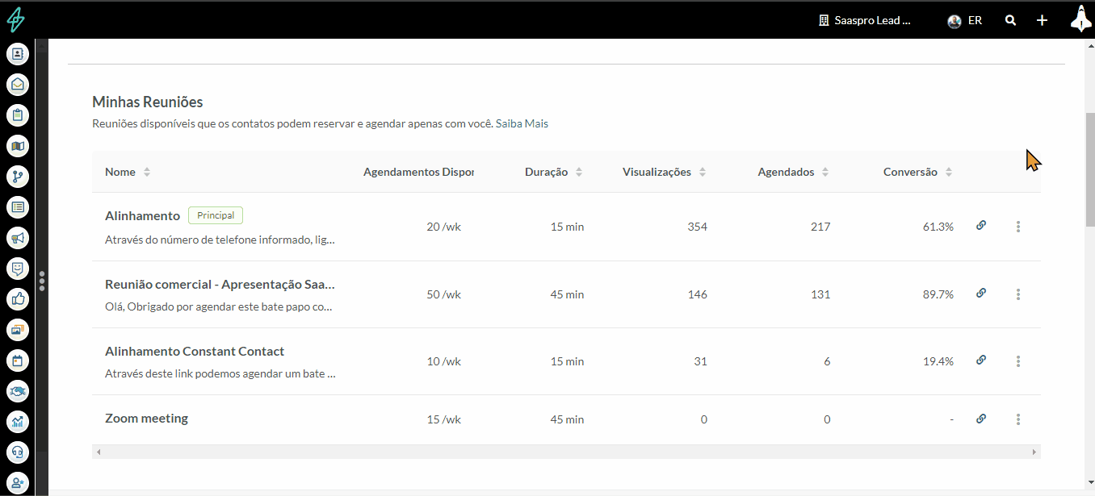This screenshot has height=496, width=1095.
Task: Open the list/forms sidebar icon
Action: pyautogui.click(x=18, y=206)
